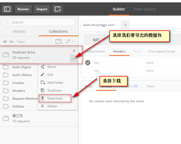Select Download in the context menu
The image size is (181, 144).
pos(55,98)
